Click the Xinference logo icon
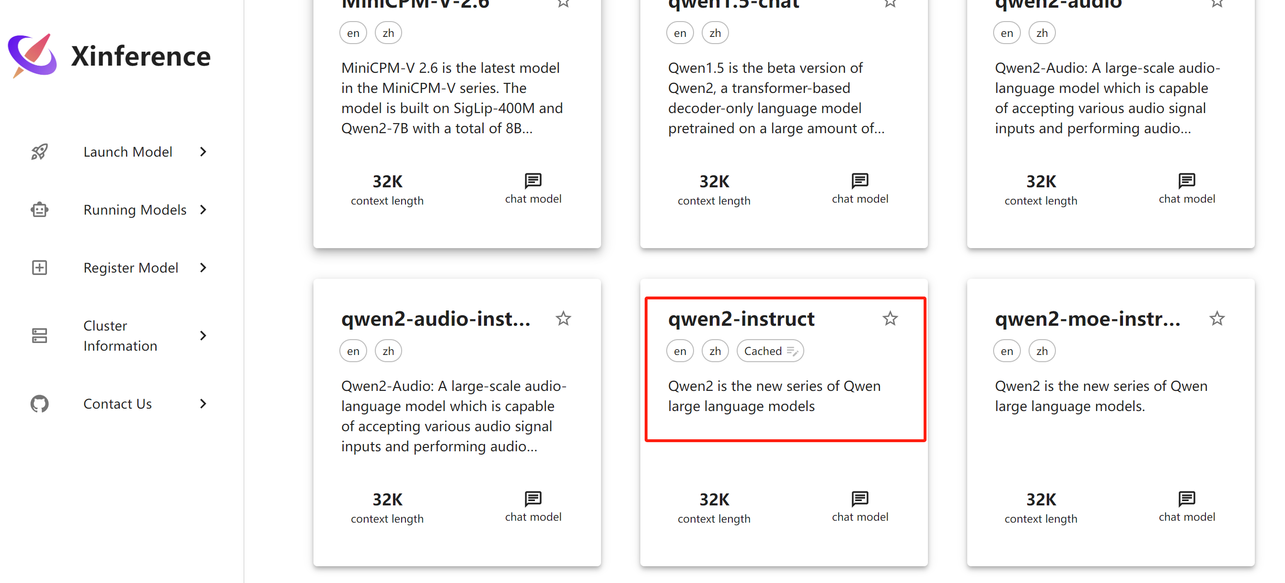The width and height of the screenshot is (1285, 583). click(33, 56)
